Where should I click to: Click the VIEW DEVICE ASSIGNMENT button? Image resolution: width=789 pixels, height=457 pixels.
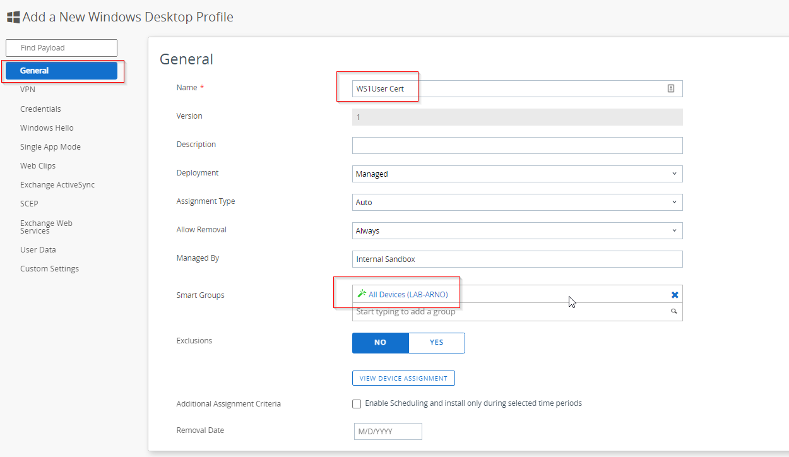point(403,377)
